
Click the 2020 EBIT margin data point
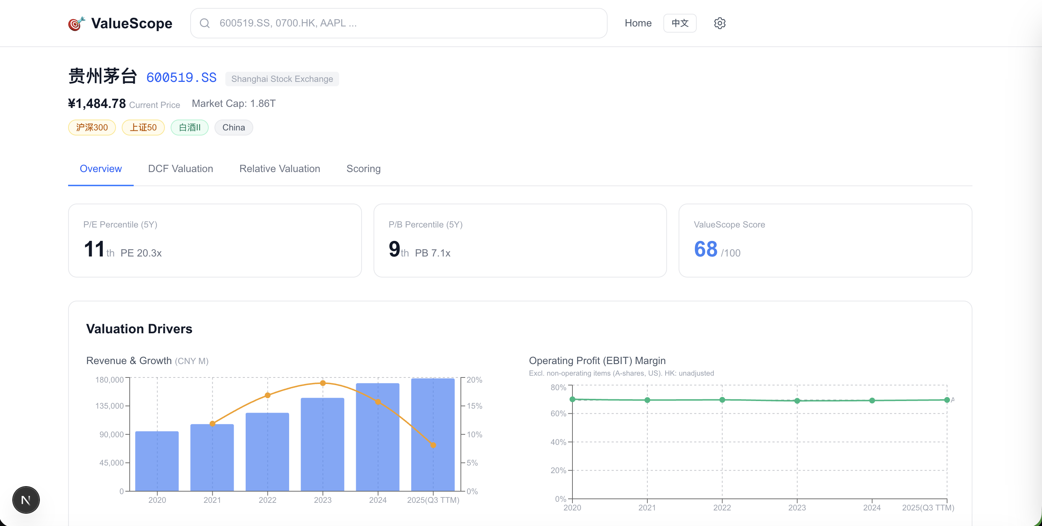tap(572, 399)
